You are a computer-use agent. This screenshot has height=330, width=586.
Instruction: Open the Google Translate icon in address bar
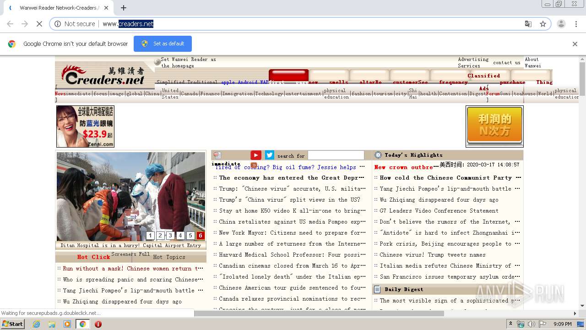[x=528, y=24]
